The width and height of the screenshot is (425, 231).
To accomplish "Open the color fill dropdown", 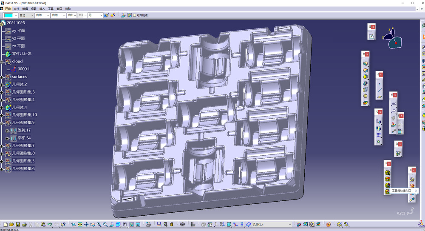I will [x=16, y=15].
